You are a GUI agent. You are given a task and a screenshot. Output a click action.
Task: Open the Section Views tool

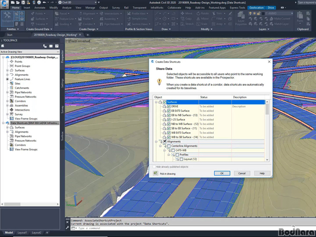tap(139, 24)
